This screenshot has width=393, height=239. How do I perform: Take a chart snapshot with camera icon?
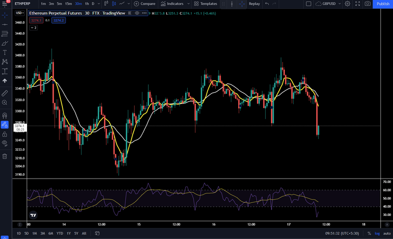[x=367, y=4]
